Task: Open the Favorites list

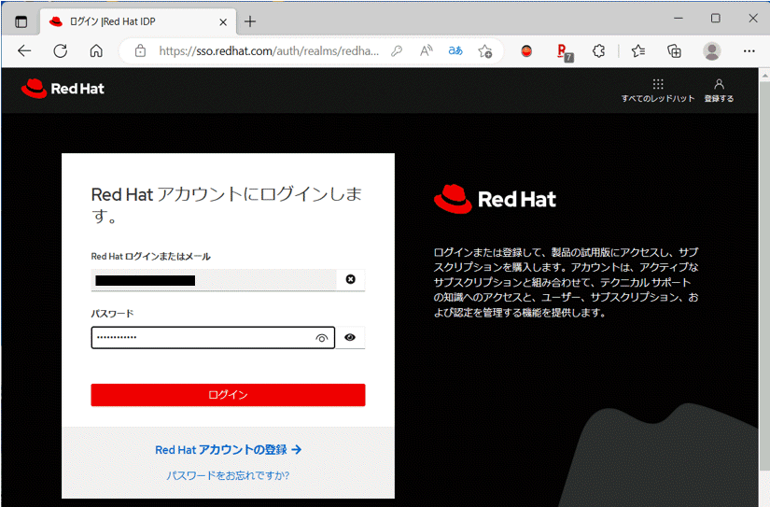Action: [x=637, y=50]
